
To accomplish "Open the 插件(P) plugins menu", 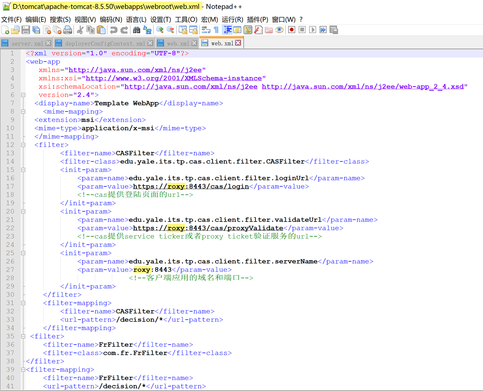I will [258, 19].
